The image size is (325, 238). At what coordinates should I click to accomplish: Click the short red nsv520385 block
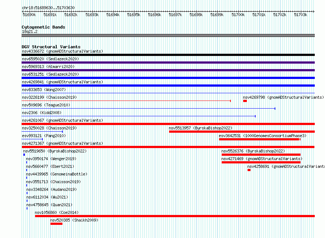tap(56, 224)
